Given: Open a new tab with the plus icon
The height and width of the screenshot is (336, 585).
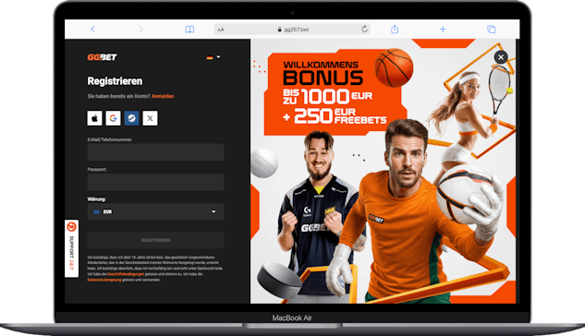Looking at the screenshot, I should coord(443,29).
